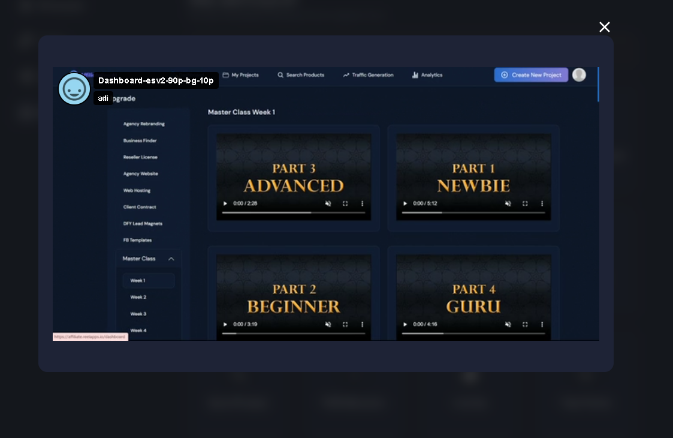The height and width of the screenshot is (438, 673).
Task: Go to Traffic Generation menu item
Action: pyautogui.click(x=368, y=75)
